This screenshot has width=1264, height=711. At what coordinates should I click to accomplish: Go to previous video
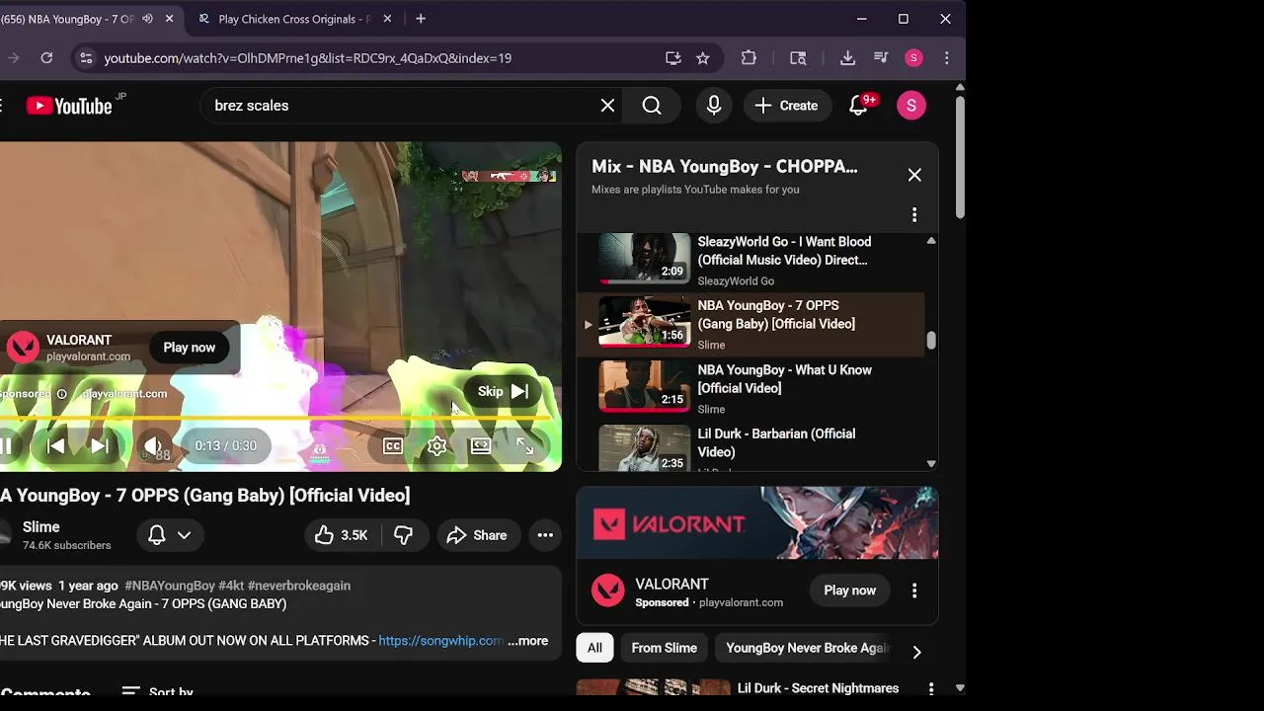(x=56, y=446)
